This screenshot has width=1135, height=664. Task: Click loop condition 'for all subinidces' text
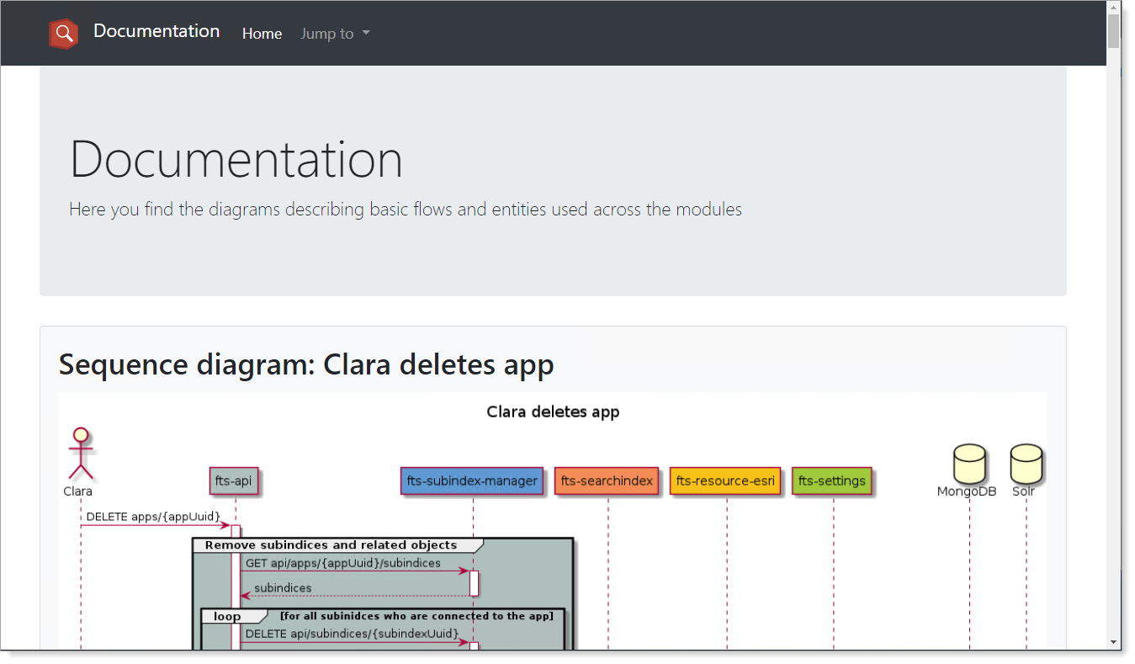coord(416,616)
